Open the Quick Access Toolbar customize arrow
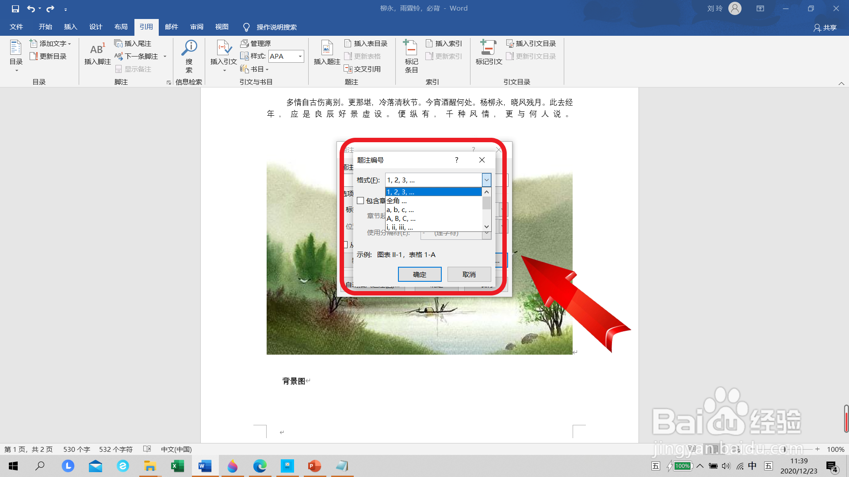The image size is (849, 477). pos(65,9)
